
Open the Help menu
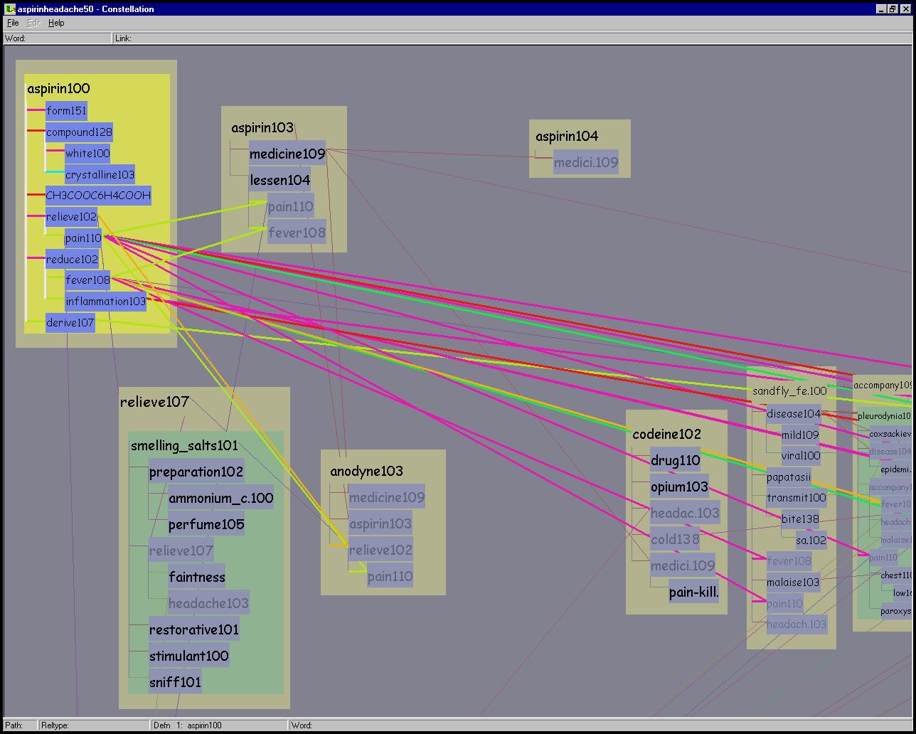coord(56,23)
